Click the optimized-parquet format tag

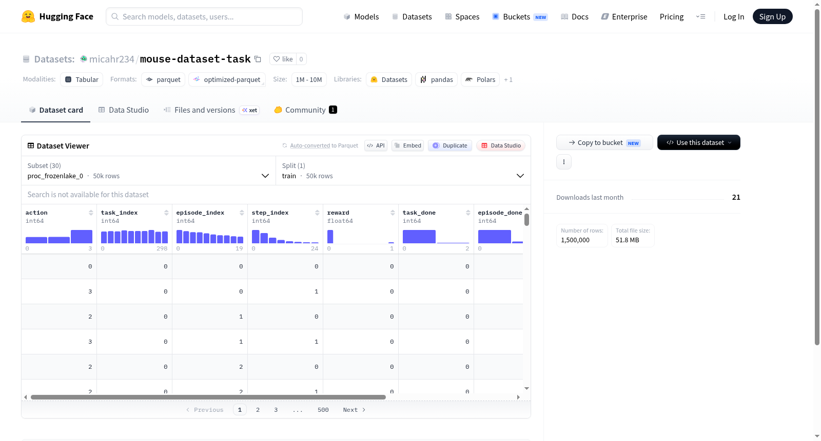[x=227, y=79]
